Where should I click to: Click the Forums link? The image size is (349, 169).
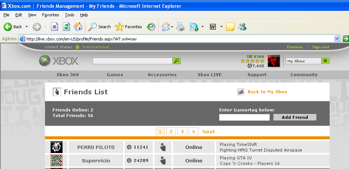[295, 47]
